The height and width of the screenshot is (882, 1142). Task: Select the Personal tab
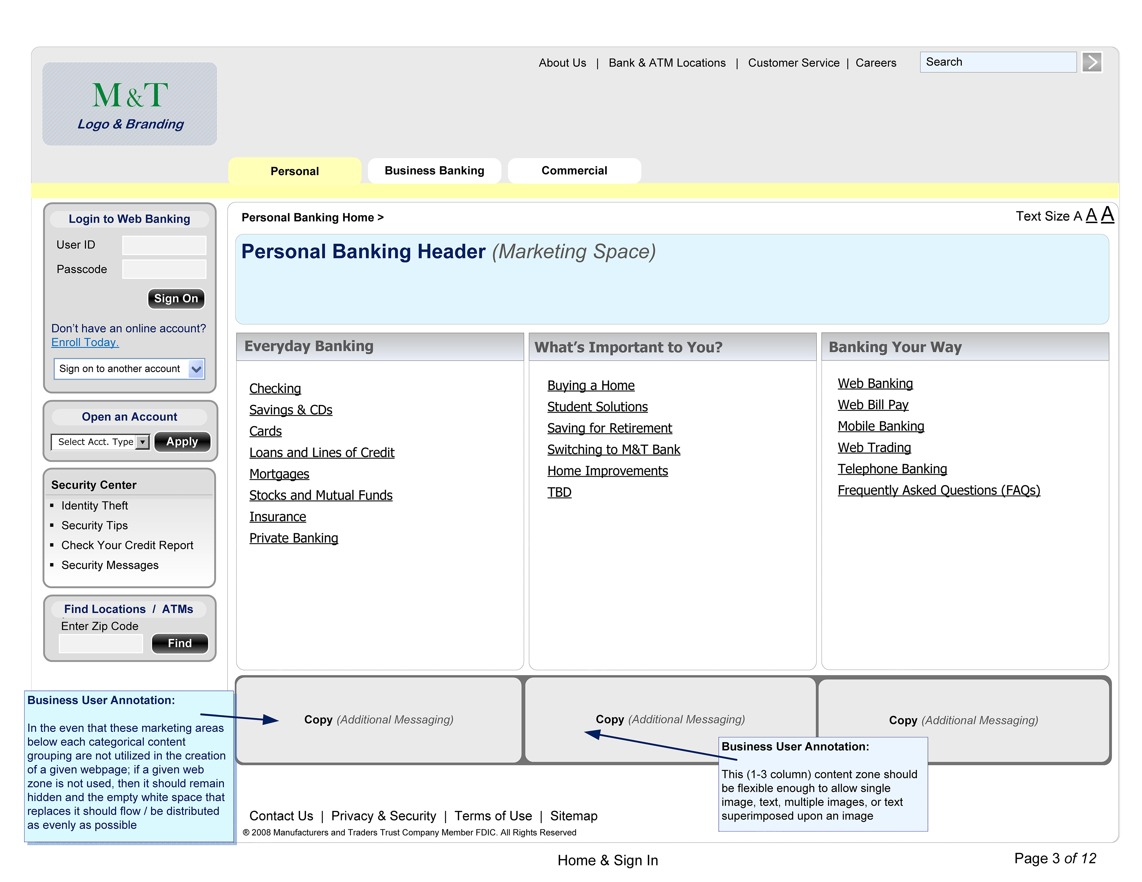(x=294, y=172)
